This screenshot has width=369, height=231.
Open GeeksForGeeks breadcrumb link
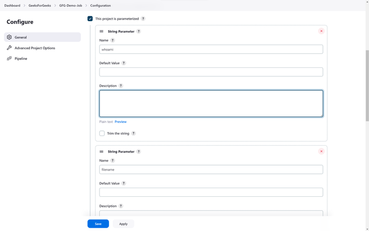point(40,5)
